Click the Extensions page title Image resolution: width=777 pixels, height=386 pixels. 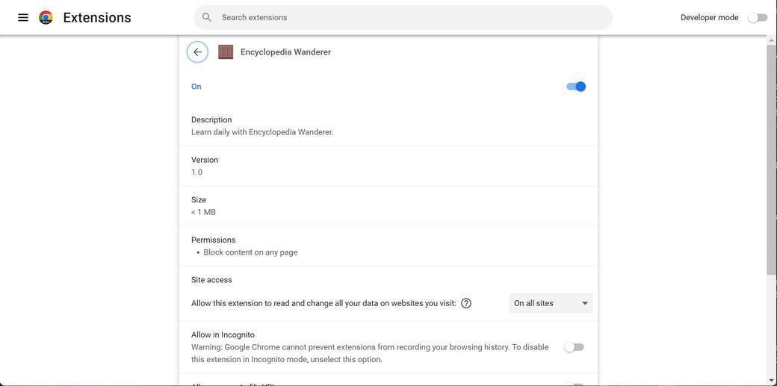[97, 17]
